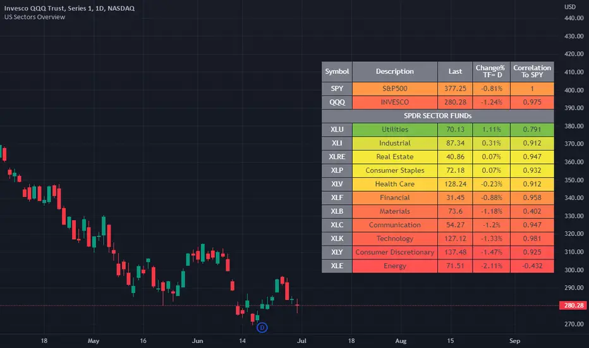Select the XLV symbol cell
The height and width of the screenshot is (348, 589).
(x=337, y=184)
